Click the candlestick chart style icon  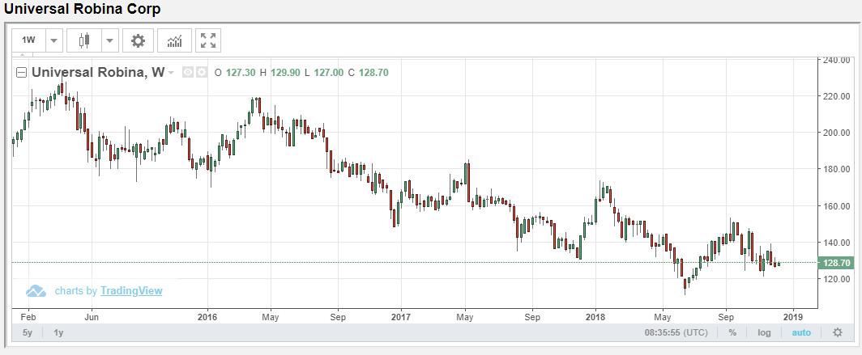pos(83,40)
